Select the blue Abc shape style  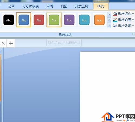[x=24, y=20]
